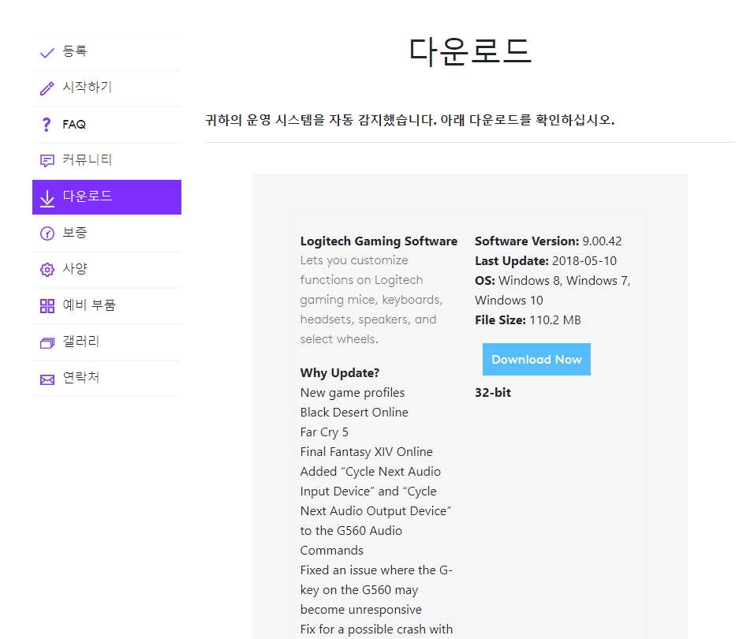Click the File Size 110.2 MB line
Screen dimensions: 739x639
pyautogui.click(x=528, y=320)
